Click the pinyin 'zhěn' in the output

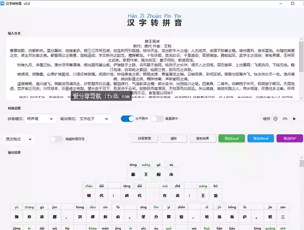181,207
